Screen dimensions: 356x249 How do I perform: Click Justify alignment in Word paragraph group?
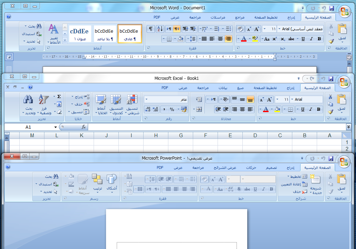[x=204, y=39]
